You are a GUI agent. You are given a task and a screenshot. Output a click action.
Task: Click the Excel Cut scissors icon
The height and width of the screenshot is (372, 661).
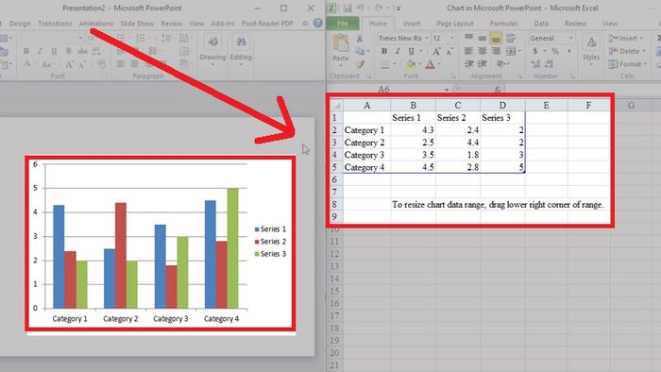(360, 39)
